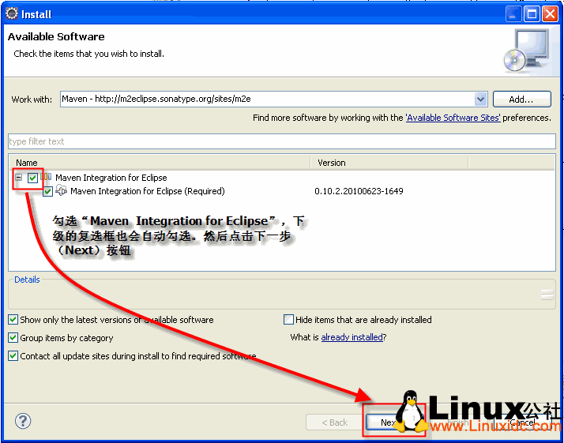Screen dimensions: 564x443
Task: Close the Install dialog with X
Action: coord(550,13)
